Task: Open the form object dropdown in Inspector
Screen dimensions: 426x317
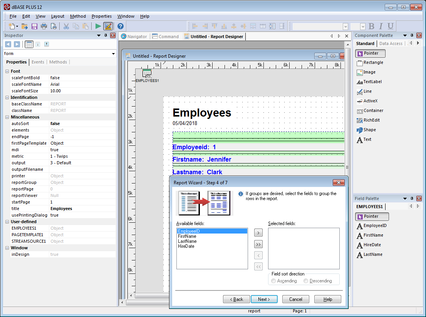Action: tap(113, 54)
